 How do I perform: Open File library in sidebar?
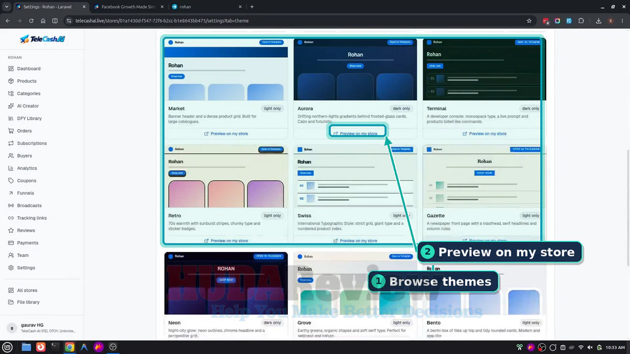click(x=28, y=302)
